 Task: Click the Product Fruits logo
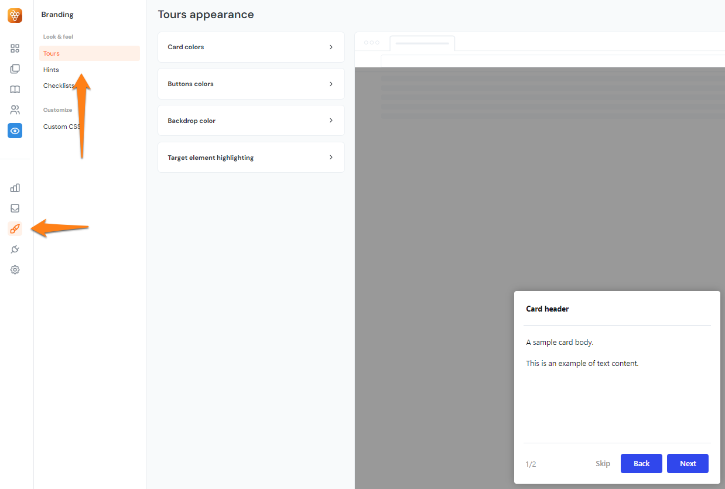tap(15, 15)
